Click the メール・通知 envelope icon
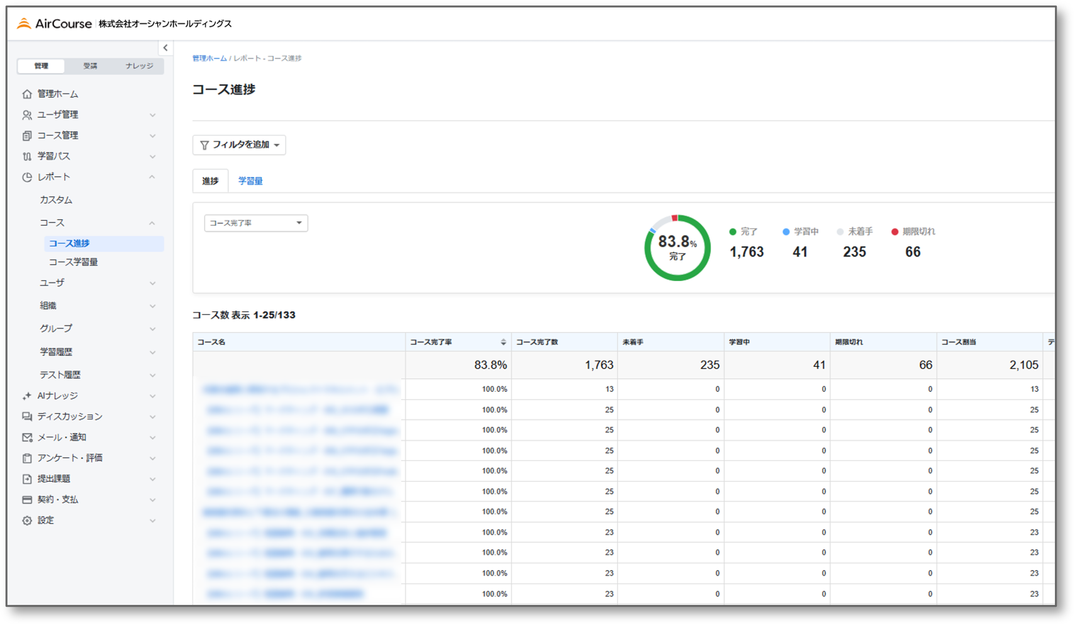 pos(26,438)
